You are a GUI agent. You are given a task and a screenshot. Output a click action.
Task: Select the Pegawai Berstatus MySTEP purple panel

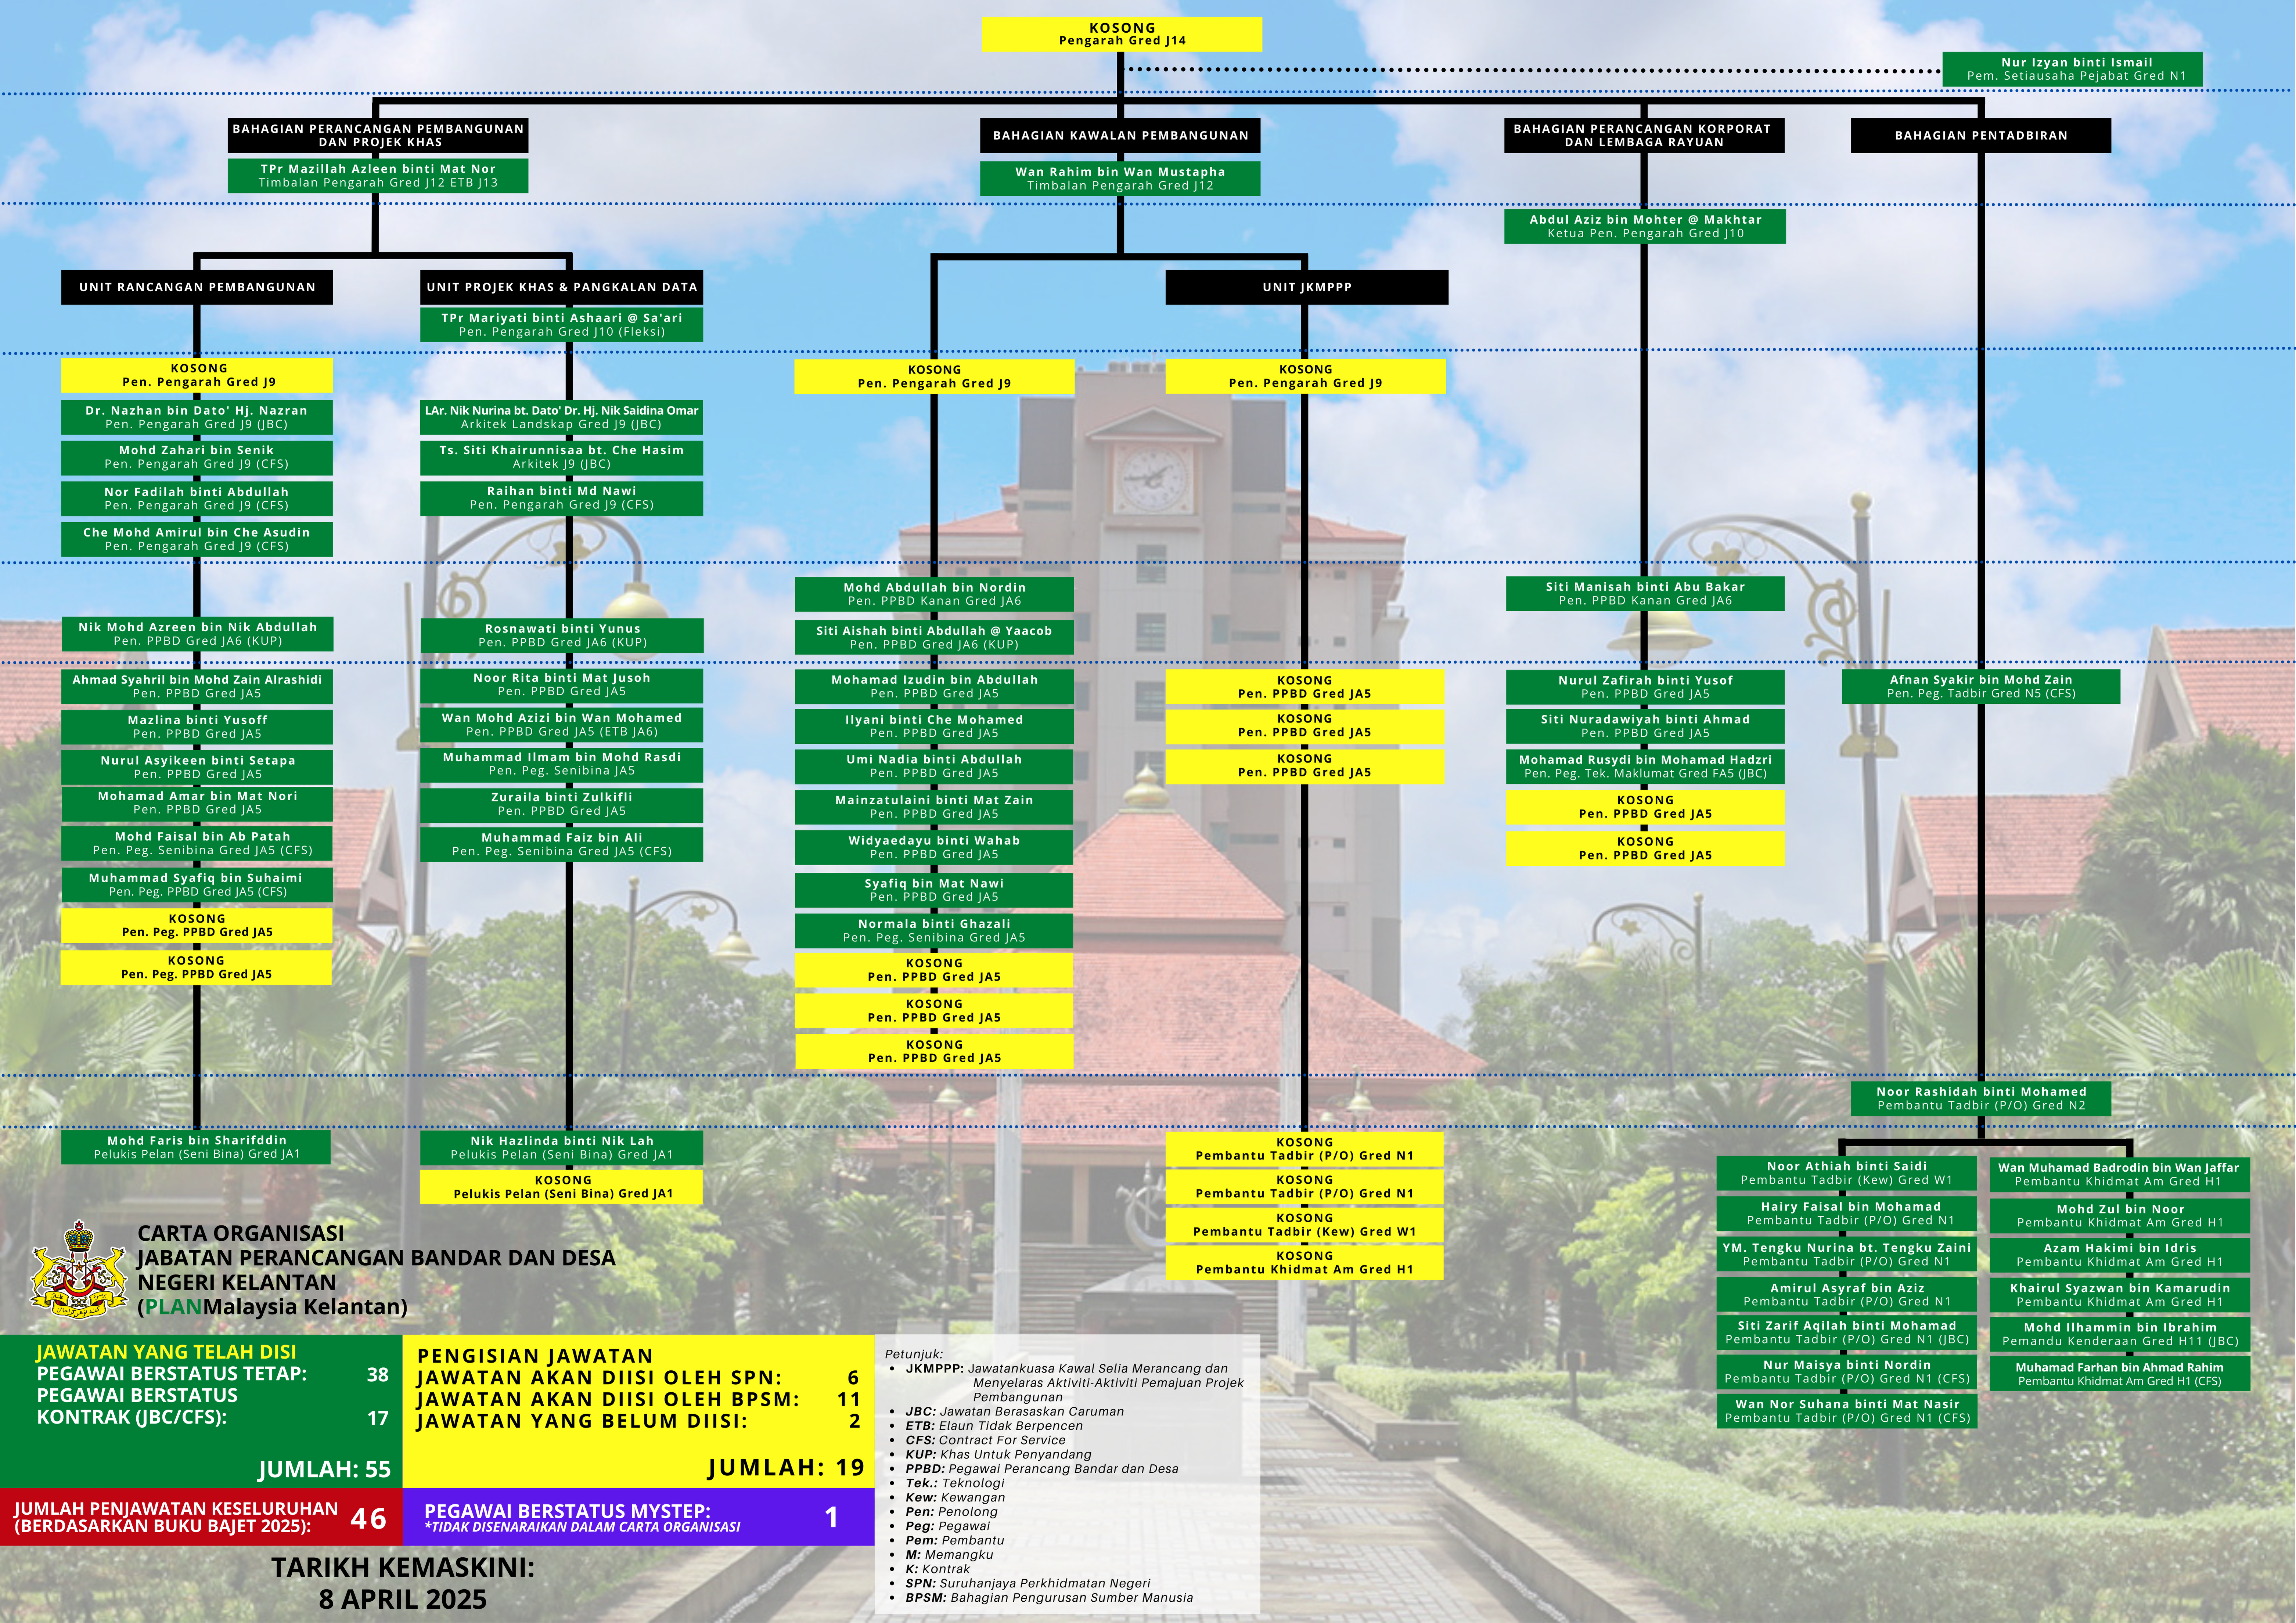click(x=638, y=1517)
